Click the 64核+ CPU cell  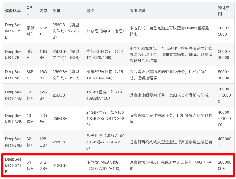coord(31,165)
